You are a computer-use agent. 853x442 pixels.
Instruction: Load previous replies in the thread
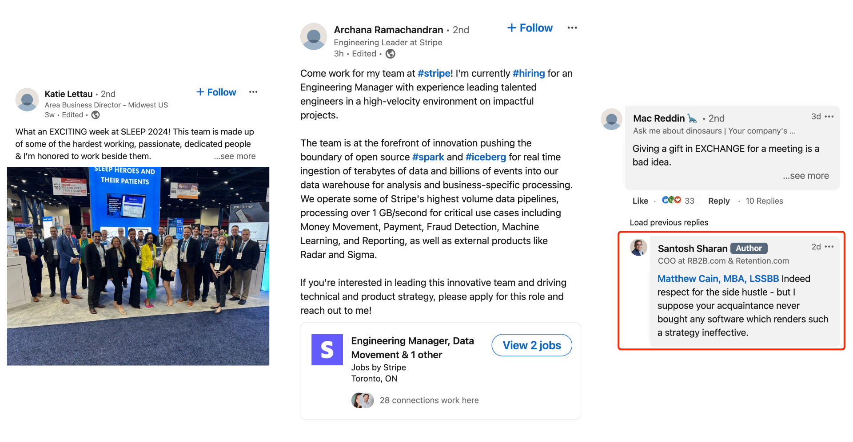click(x=669, y=222)
